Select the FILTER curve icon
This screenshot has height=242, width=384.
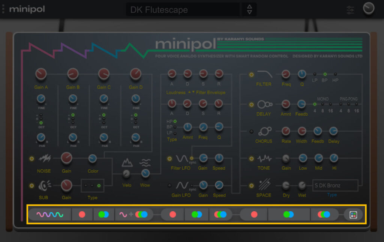[264, 74]
